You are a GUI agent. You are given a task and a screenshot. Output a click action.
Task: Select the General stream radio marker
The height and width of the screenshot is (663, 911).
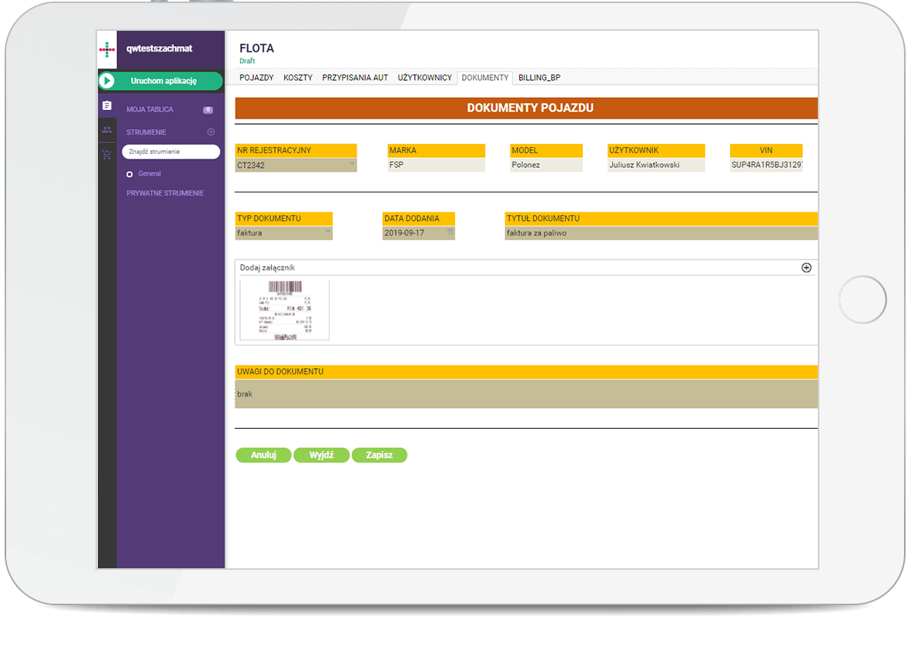[x=129, y=174]
